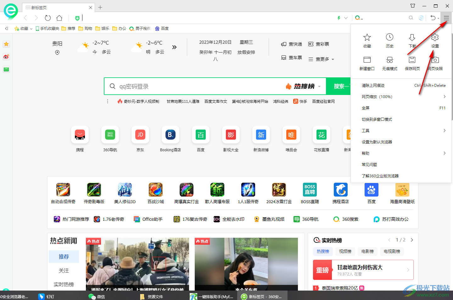
Task: Select 设置为默认浏览器 menu entry
Action: pos(401,142)
